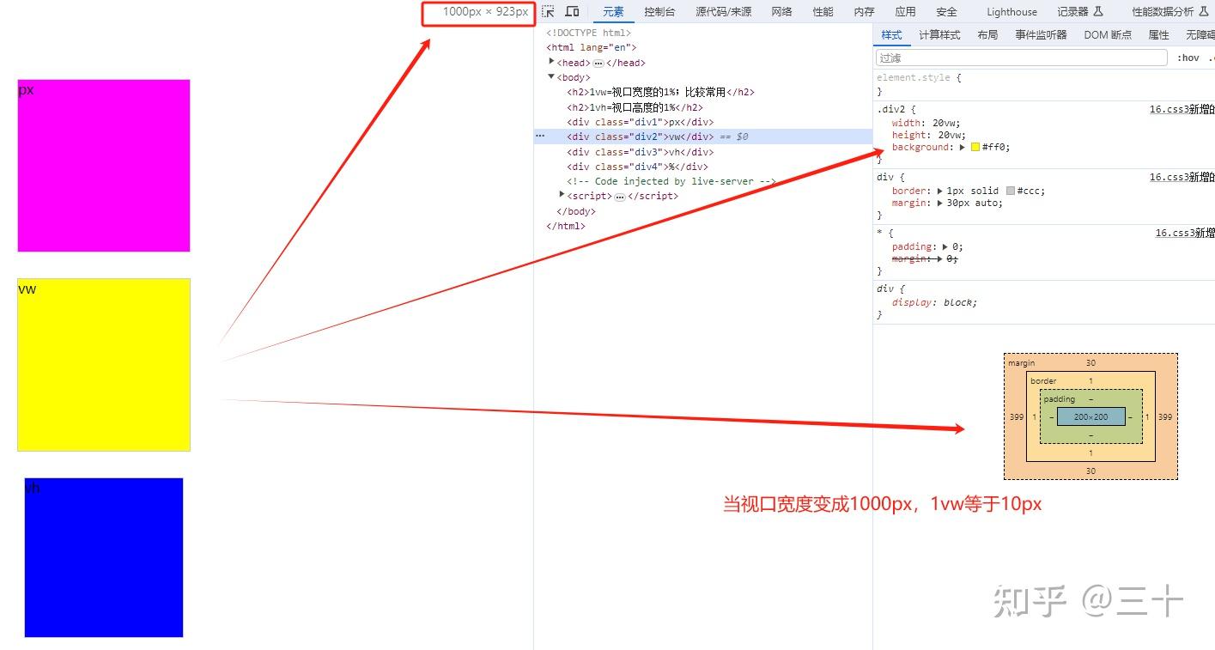The image size is (1215, 650).
Task: Open the more-actions ellipsis on the div2 node
Action: click(540, 136)
